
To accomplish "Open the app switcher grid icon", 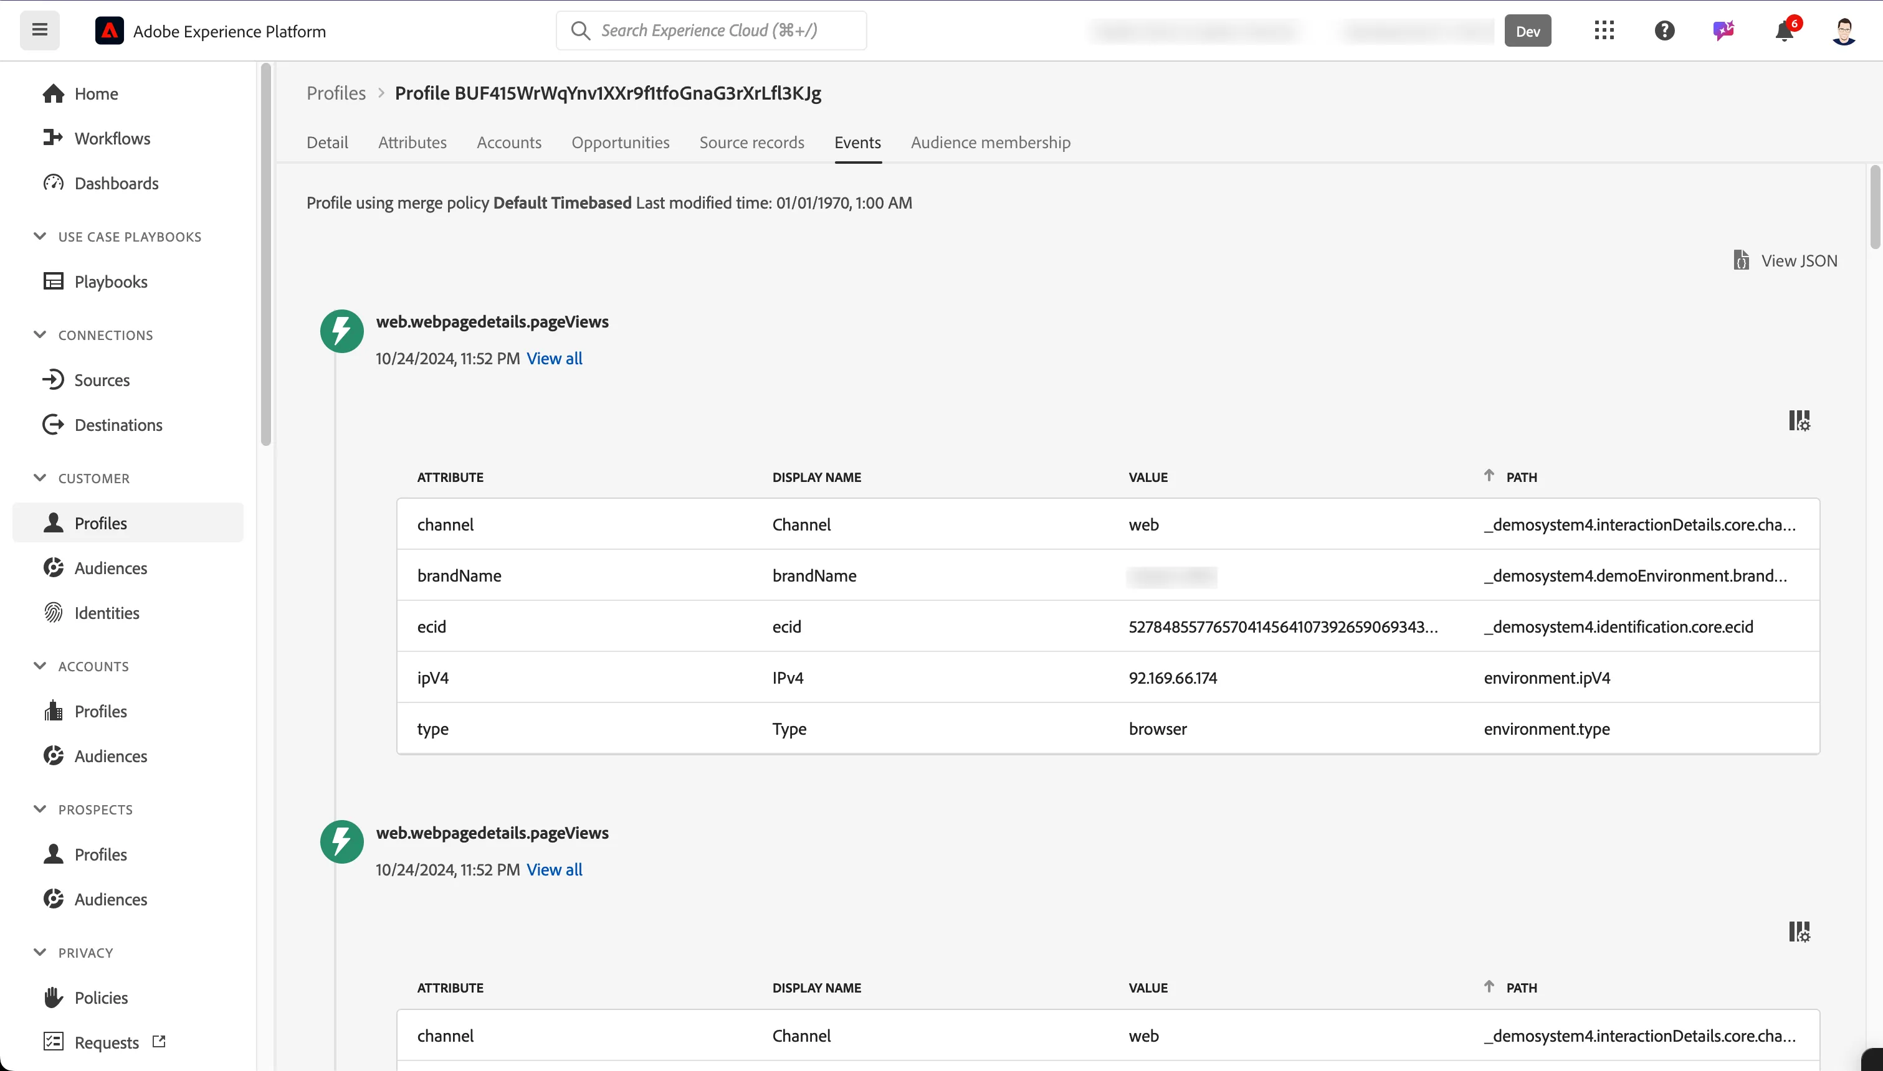I will (x=1604, y=30).
